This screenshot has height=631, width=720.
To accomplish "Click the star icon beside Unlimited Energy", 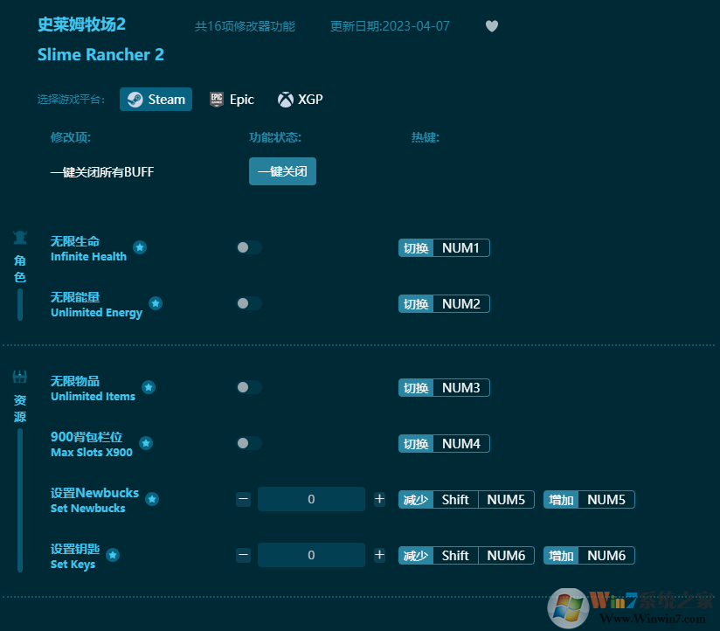I will (x=155, y=304).
